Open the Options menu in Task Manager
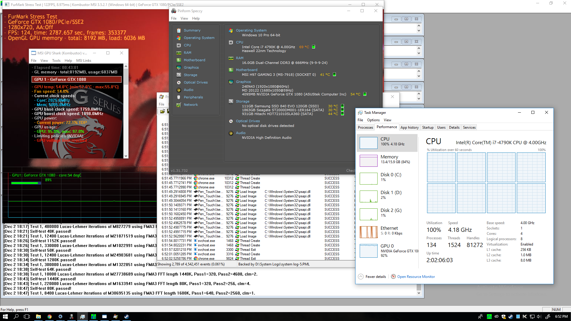 click(x=373, y=120)
